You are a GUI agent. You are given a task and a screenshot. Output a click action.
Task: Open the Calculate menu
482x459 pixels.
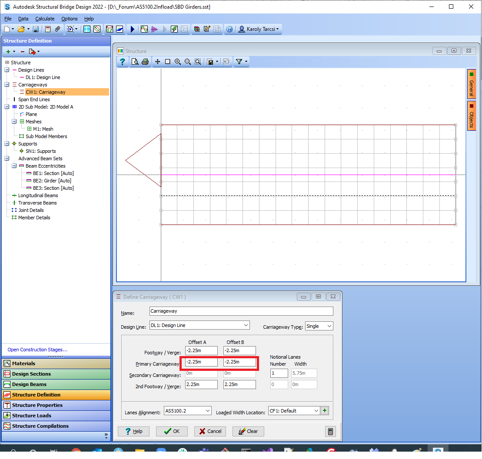coord(45,19)
